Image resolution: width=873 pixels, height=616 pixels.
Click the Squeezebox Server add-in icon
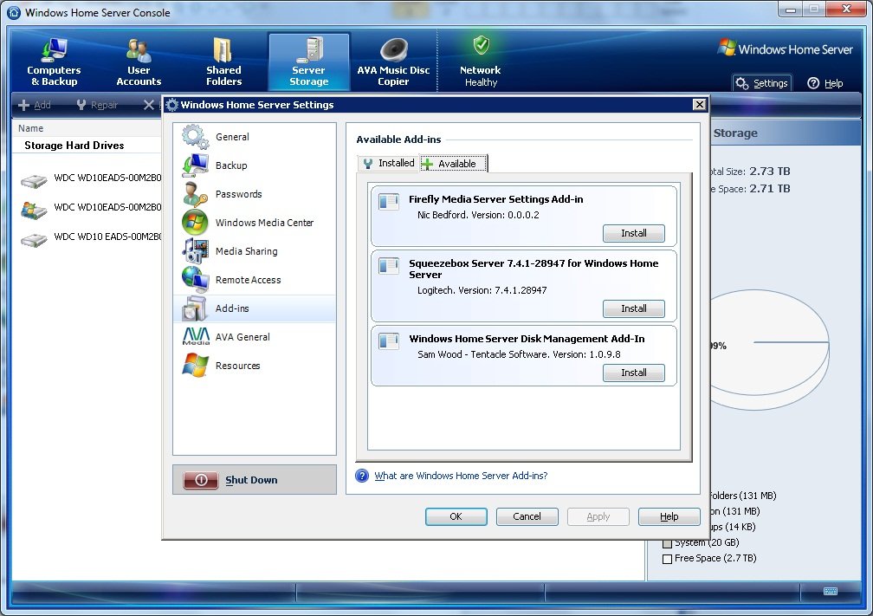point(389,265)
